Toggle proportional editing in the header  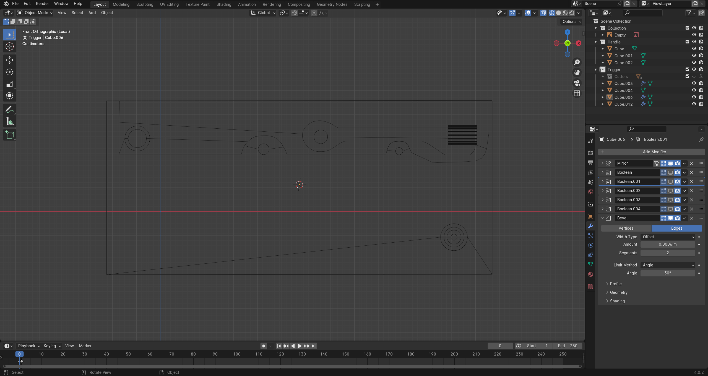pyautogui.click(x=314, y=13)
